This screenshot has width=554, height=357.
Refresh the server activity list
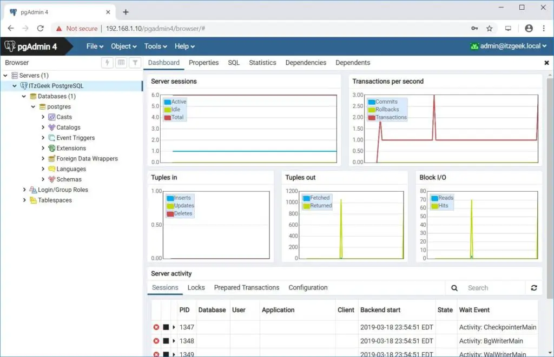click(534, 288)
